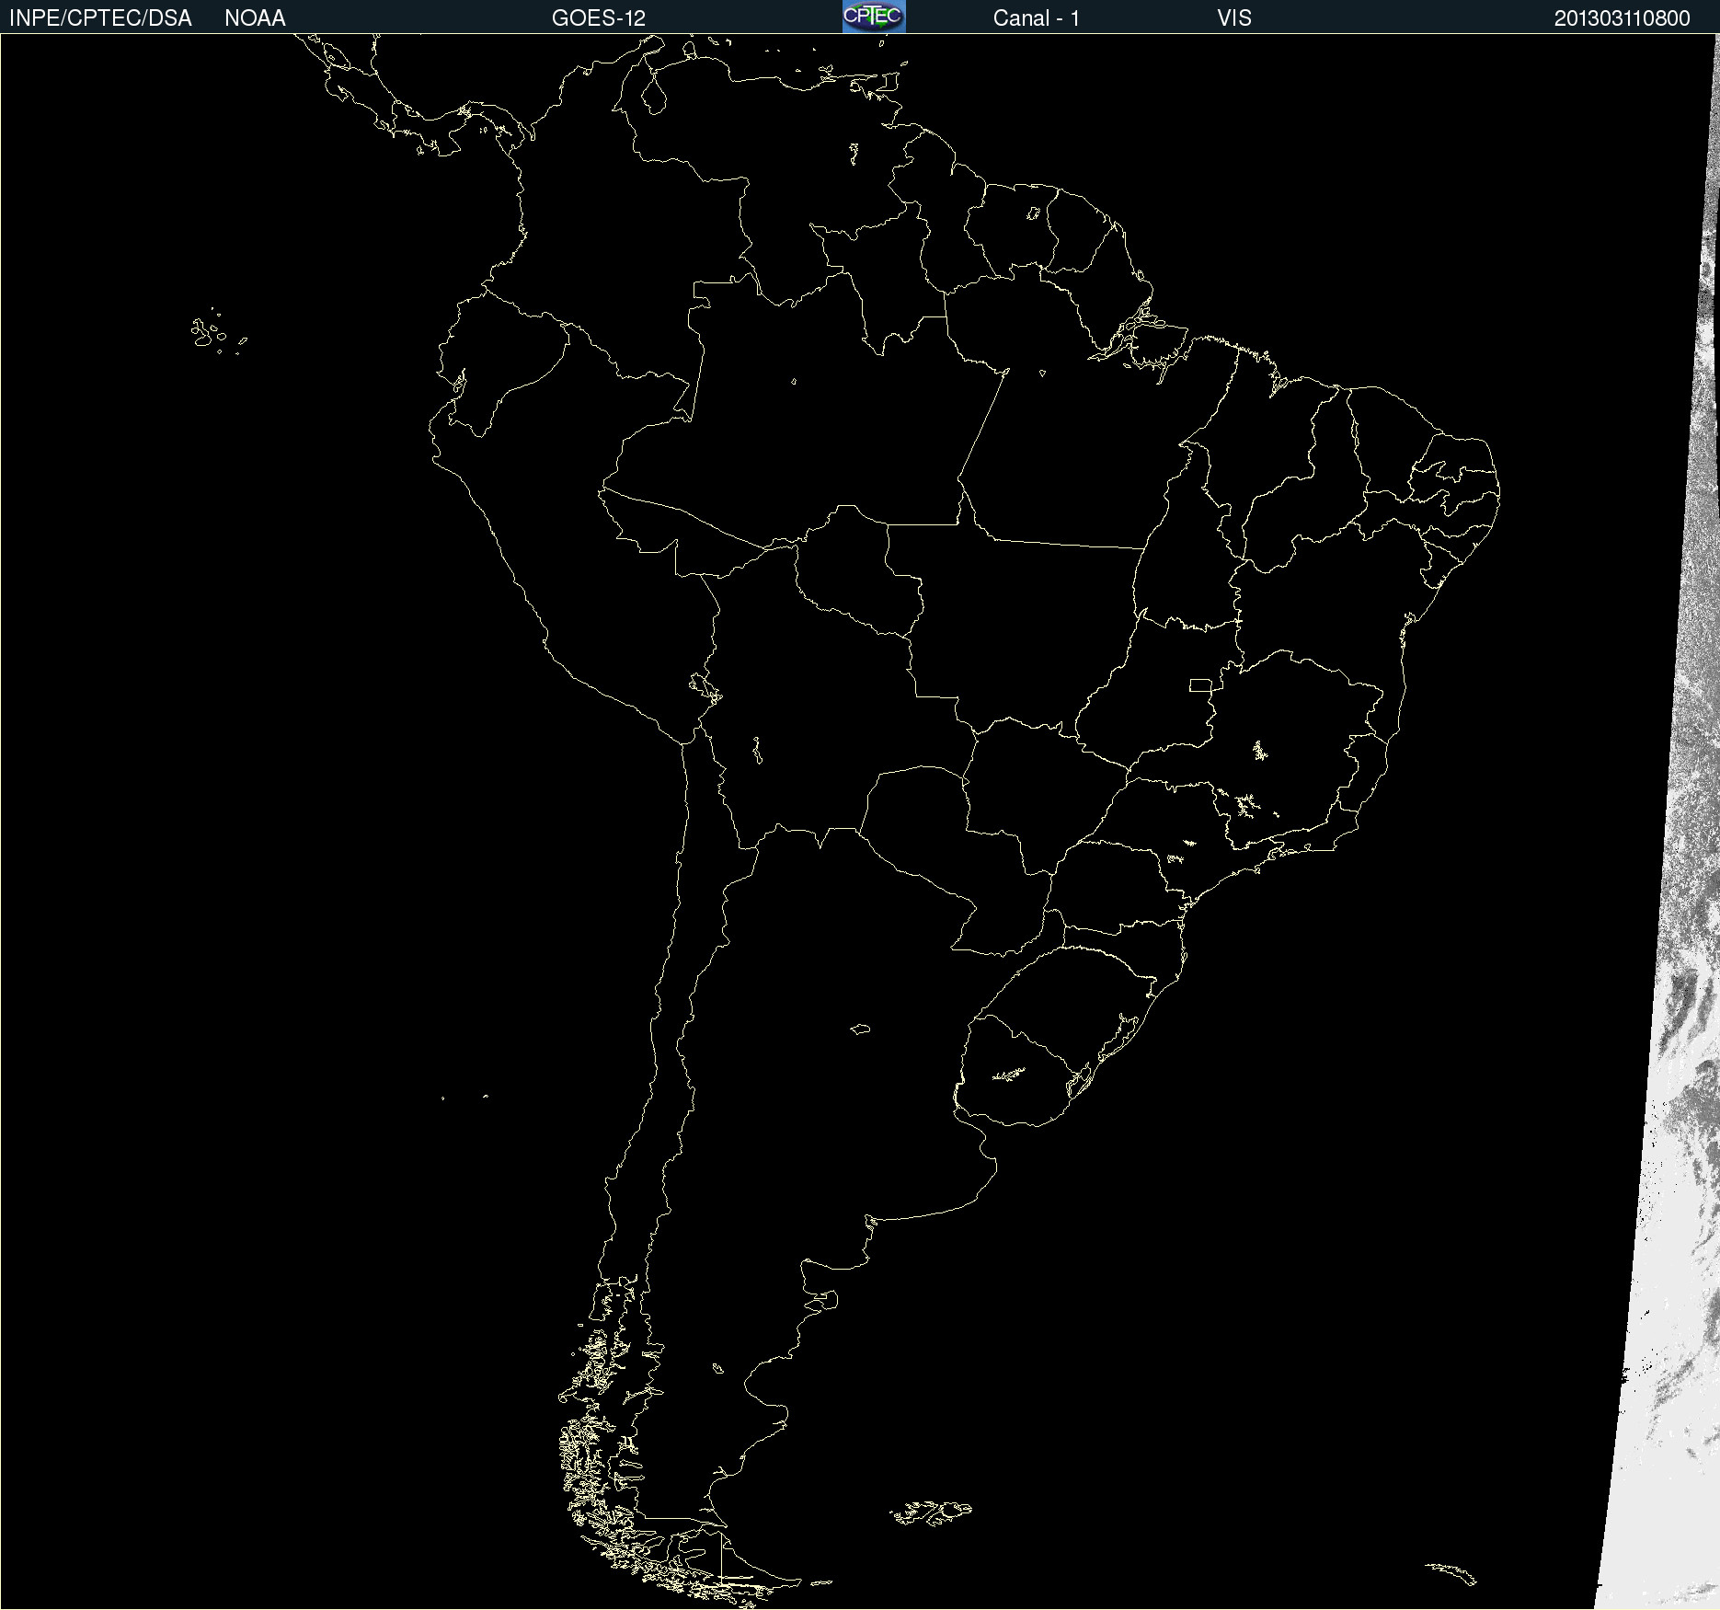Click the GOES-12 satellite label
Viewport: 1720px width, 1610px height.
point(599,18)
